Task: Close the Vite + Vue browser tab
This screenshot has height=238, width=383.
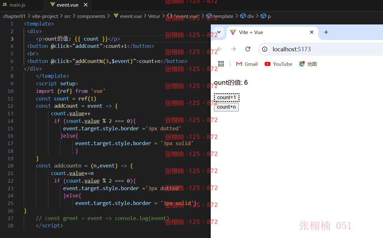Action: pyautogui.click(x=312, y=32)
